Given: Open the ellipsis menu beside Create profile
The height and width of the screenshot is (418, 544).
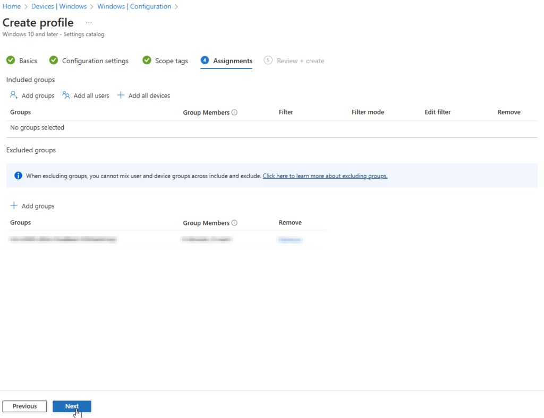Looking at the screenshot, I should pos(89,23).
